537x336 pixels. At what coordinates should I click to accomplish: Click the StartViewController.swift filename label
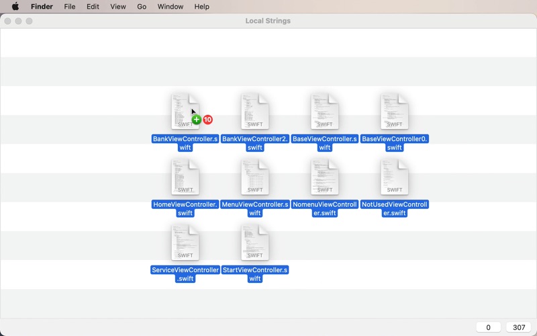(255, 274)
